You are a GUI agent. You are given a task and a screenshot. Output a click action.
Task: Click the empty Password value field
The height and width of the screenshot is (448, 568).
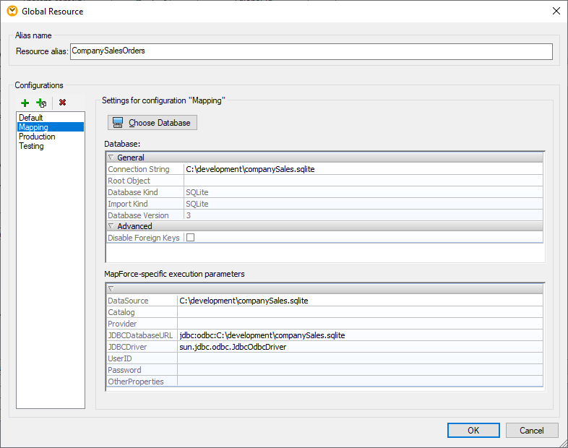[x=359, y=370]
